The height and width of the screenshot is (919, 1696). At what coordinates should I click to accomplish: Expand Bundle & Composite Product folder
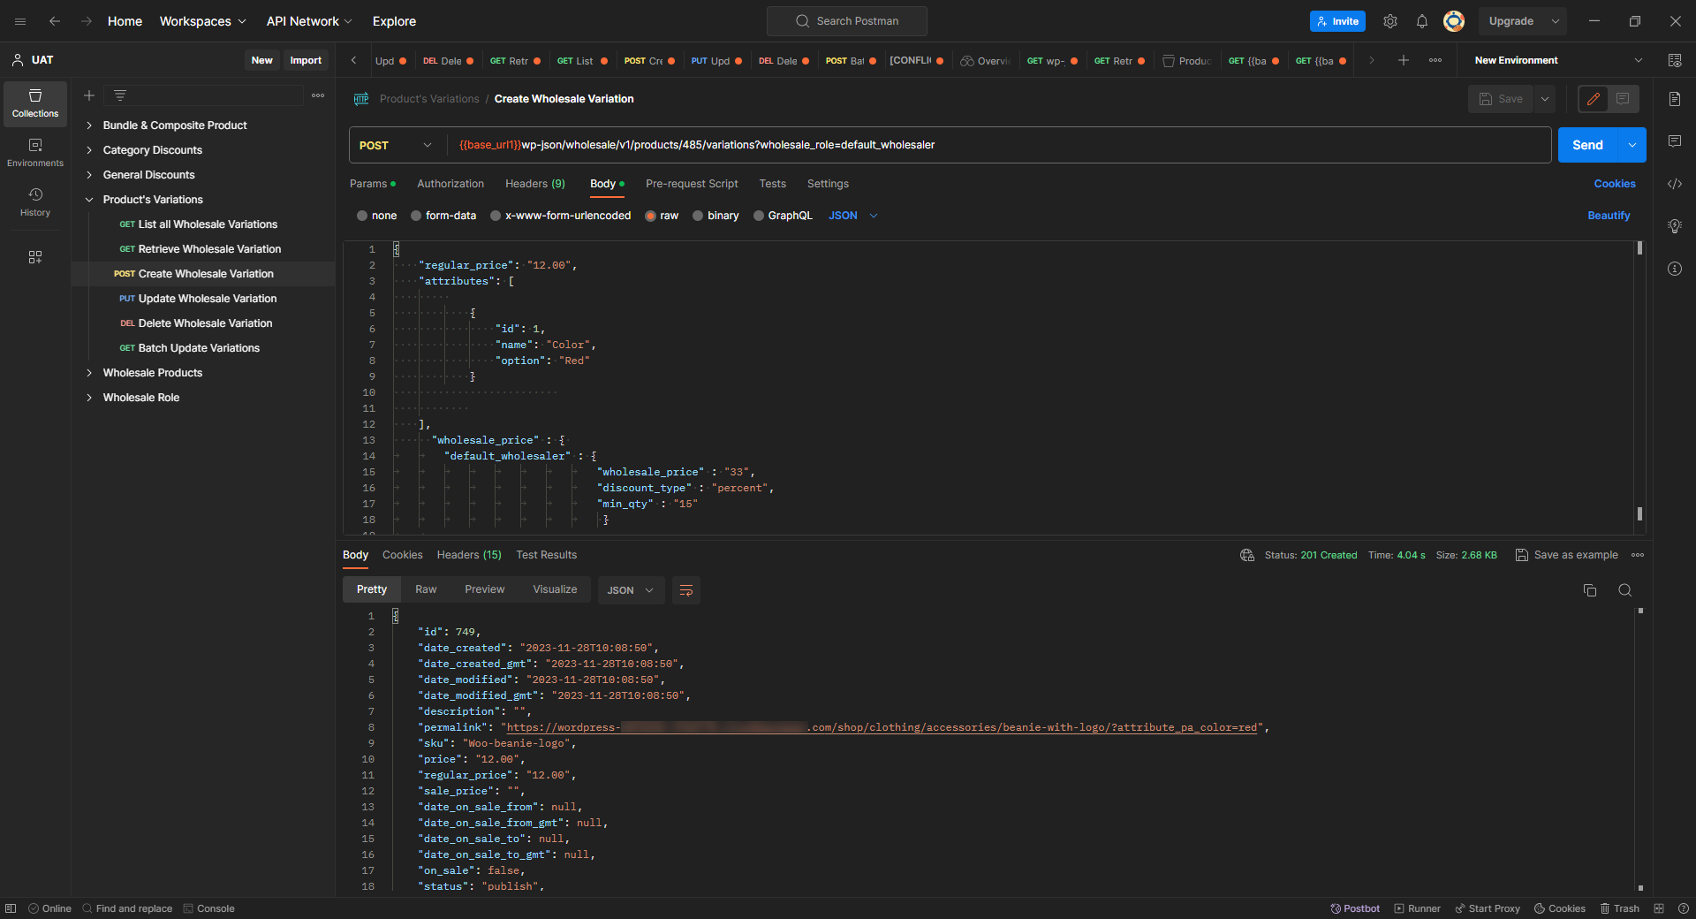[89, 125]
